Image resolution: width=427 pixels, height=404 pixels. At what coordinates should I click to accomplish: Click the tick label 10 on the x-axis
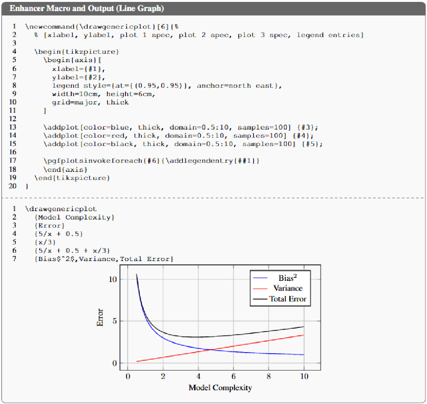305,377
